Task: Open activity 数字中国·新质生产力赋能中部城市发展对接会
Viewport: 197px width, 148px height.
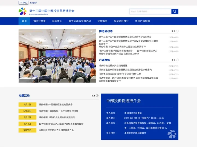Action: click(61, 124)
